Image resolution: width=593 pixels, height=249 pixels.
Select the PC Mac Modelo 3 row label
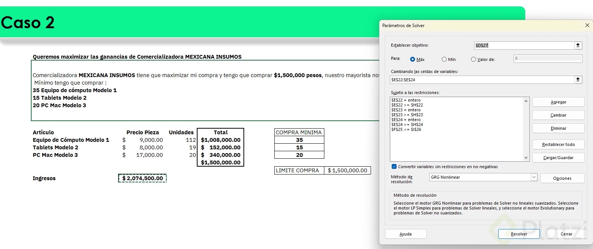(55, 155)
